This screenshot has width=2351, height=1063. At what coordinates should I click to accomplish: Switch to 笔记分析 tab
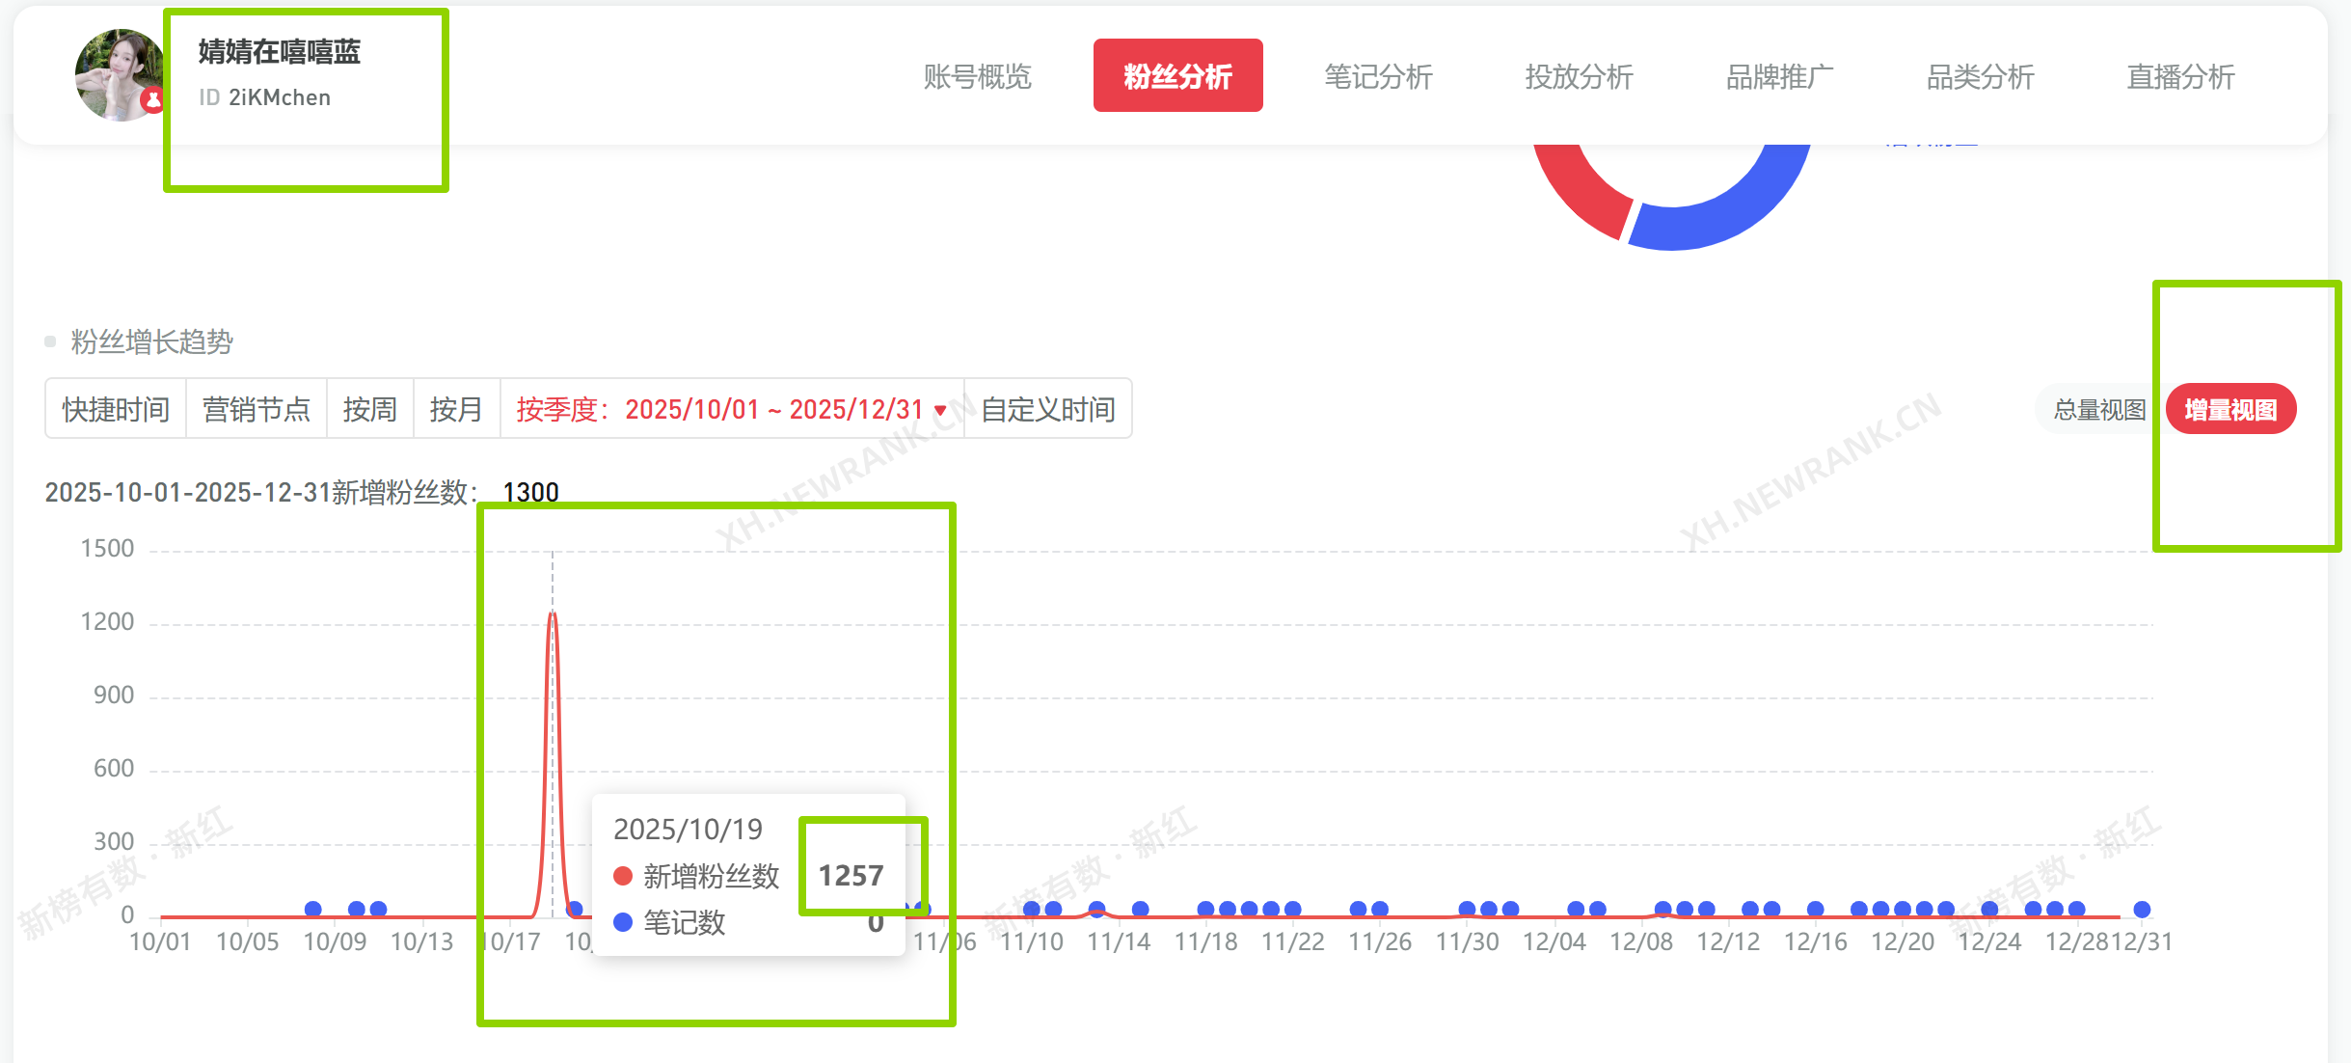pyautogui.click(x=1378, y=76)
